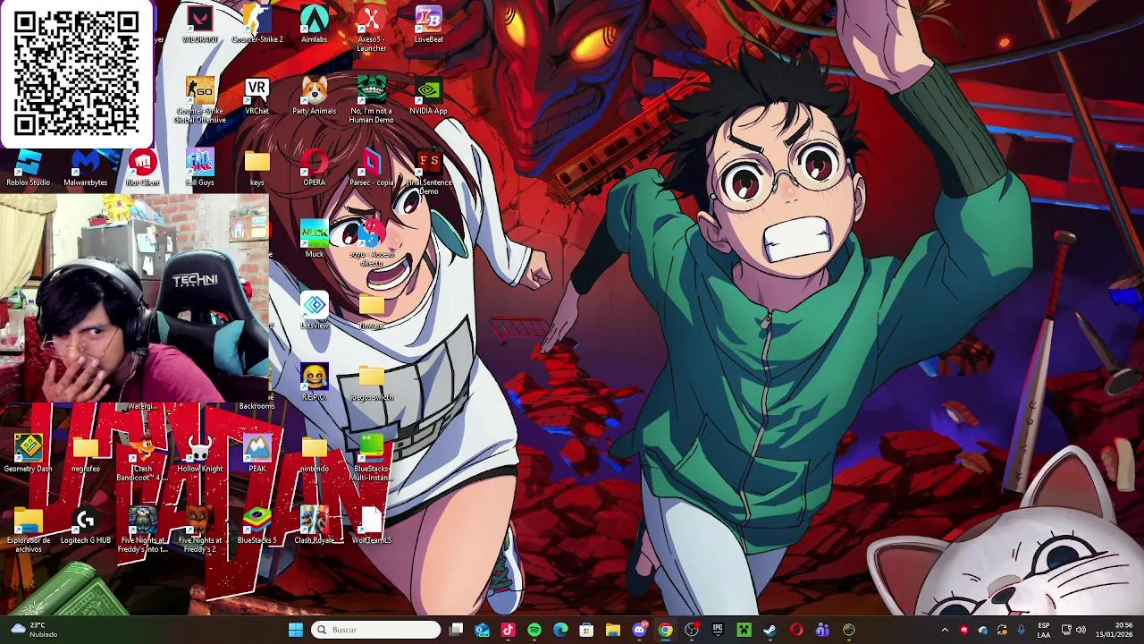
Task: Switch the ESP LAA keyboard layout
Action: 1044,630
